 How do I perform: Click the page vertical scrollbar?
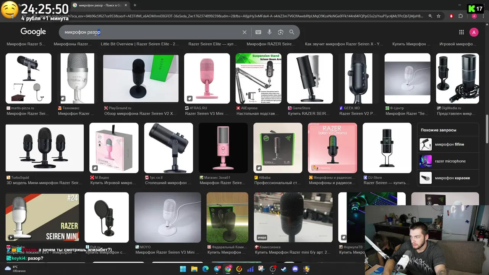pyautogui.click(x=487, y=130)
